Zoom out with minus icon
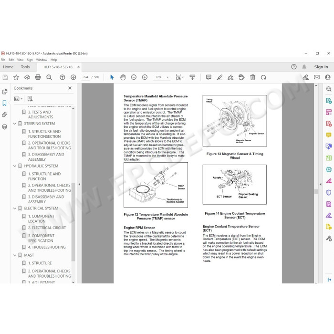This screenshot has height=334, width=334. click(134, 77)
